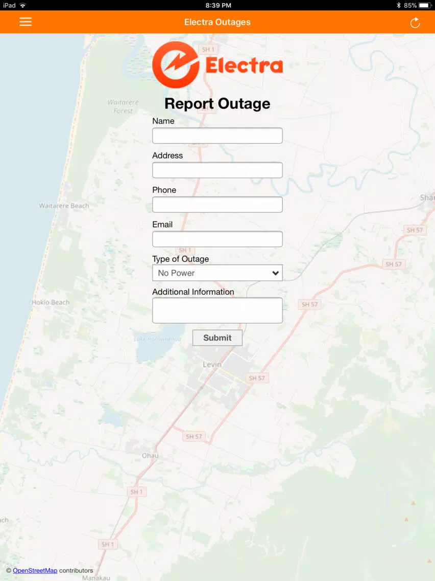The image size is (435, 581).
Task: Focus the Phone input field
Action: 217,205
